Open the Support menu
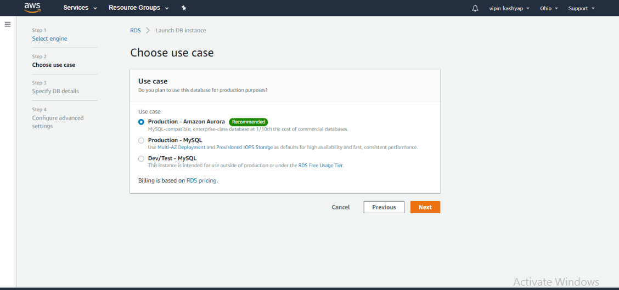The width and height of the screenshot is (619, 290). pos(581,8)
